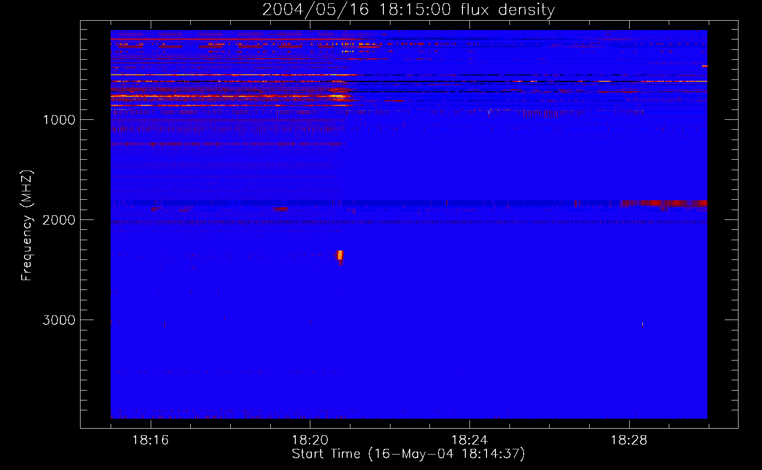Click the 18:24 time tick label
This screenshot has width=762, height=470.
click(470, 440)
